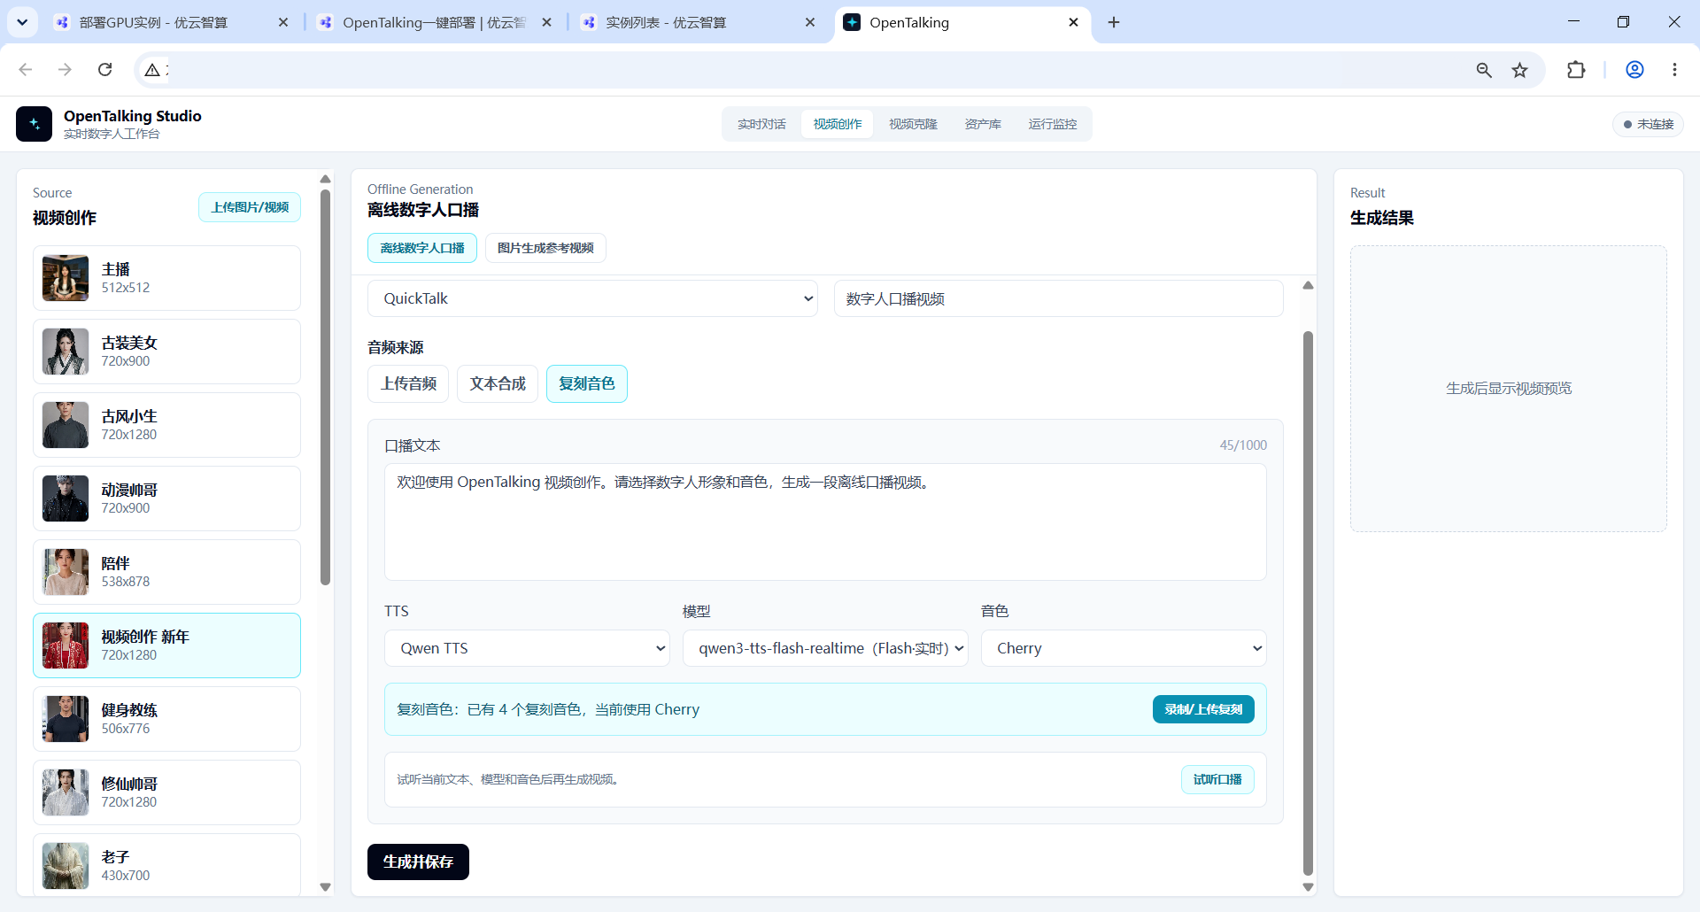
Task: Close the OpenTalking一键部署 tab
Action: tap(546, 22)
